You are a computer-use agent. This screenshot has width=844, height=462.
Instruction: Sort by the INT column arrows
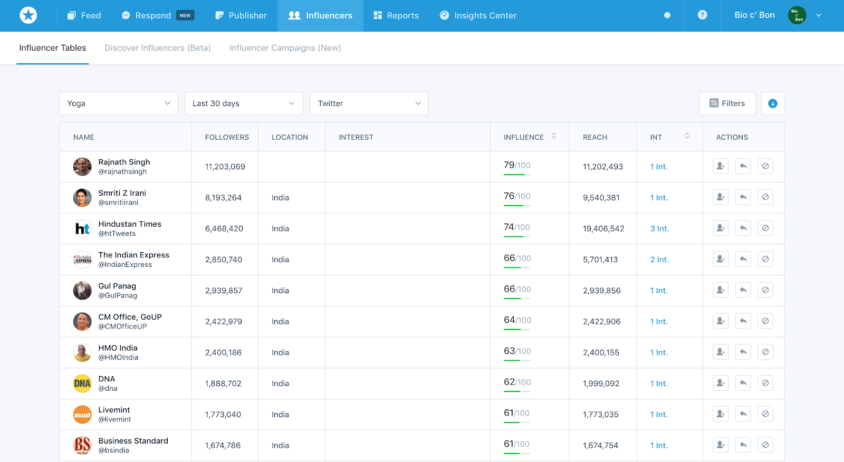[x=687, y=136]
